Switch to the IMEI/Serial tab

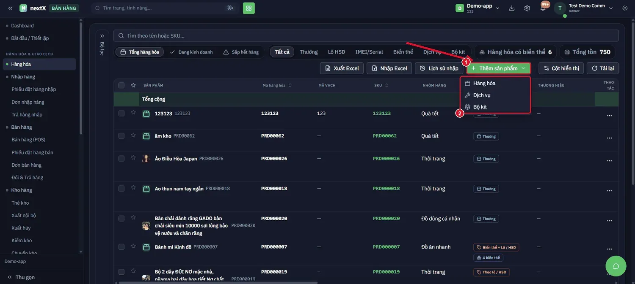pos(369,52)
